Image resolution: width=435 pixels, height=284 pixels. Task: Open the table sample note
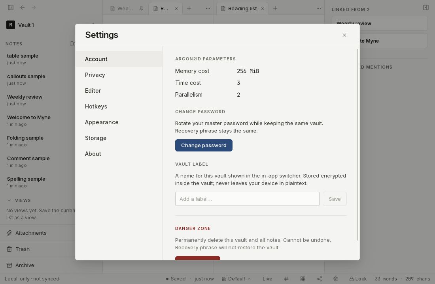tap(38, 59)
